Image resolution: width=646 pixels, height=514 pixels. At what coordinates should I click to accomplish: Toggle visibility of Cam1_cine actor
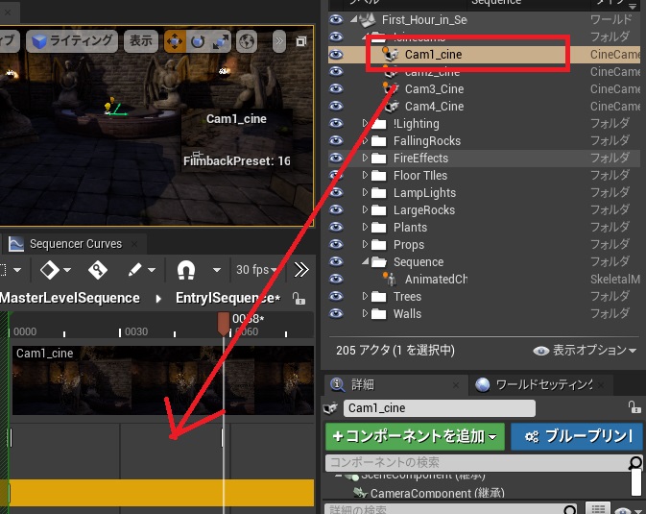[336, 54]
